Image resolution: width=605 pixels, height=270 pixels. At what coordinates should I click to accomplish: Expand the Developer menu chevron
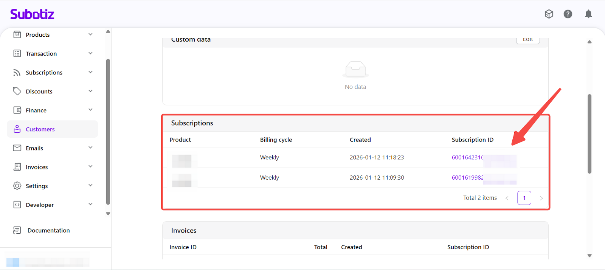click(90, 205)
